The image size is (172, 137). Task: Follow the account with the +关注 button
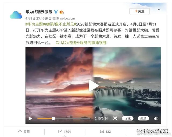pyautogui.click(x=139, y=11)
